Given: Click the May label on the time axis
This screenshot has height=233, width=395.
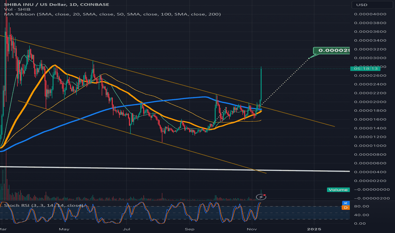Looking at the screenshot, I should pos(64,229).
